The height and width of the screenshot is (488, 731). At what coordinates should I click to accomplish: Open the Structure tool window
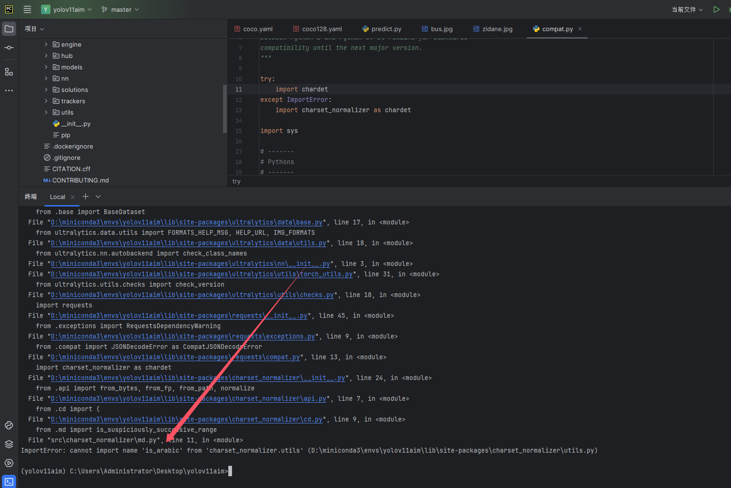click(x=8, y=72)
